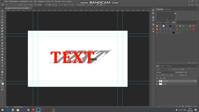
Task: Select the shadow layer thumbnail
Action: (160, 81)
